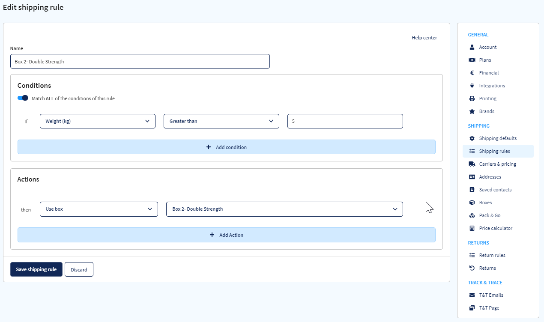Click the Add Action button

(x=227, y=235)
